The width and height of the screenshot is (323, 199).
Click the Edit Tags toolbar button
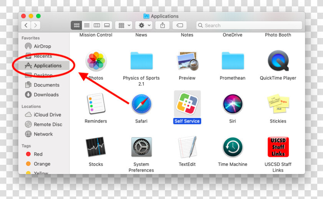[x=180, y=25]
